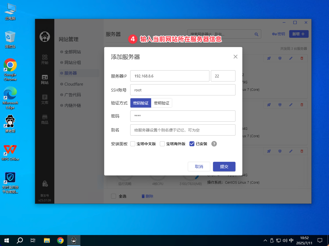The height and width of the screenshot is (246, 329).
Task: Click the 删除 button beside 全选
Action: [x=147, y=196]
